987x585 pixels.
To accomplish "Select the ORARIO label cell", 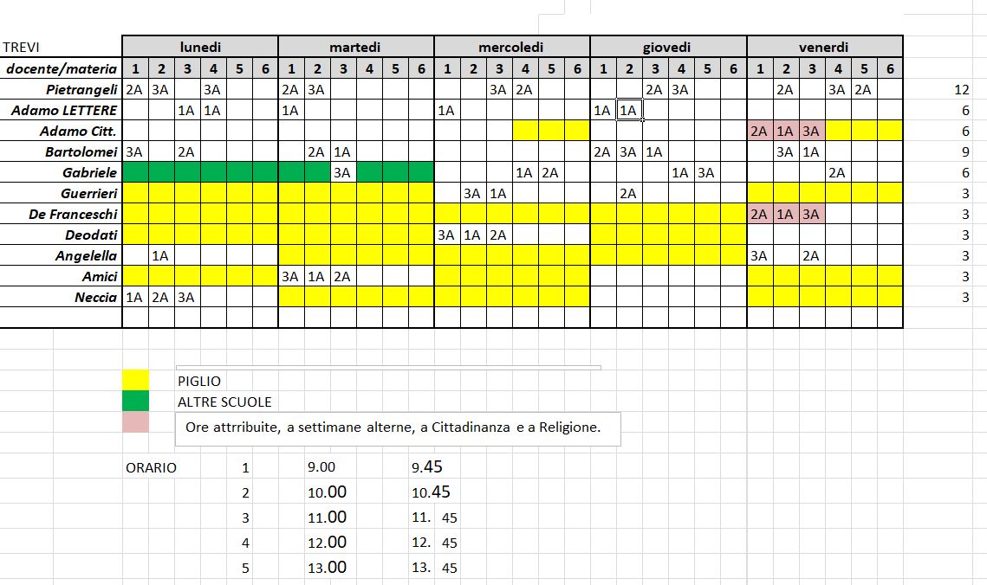I will coord(151,468).
